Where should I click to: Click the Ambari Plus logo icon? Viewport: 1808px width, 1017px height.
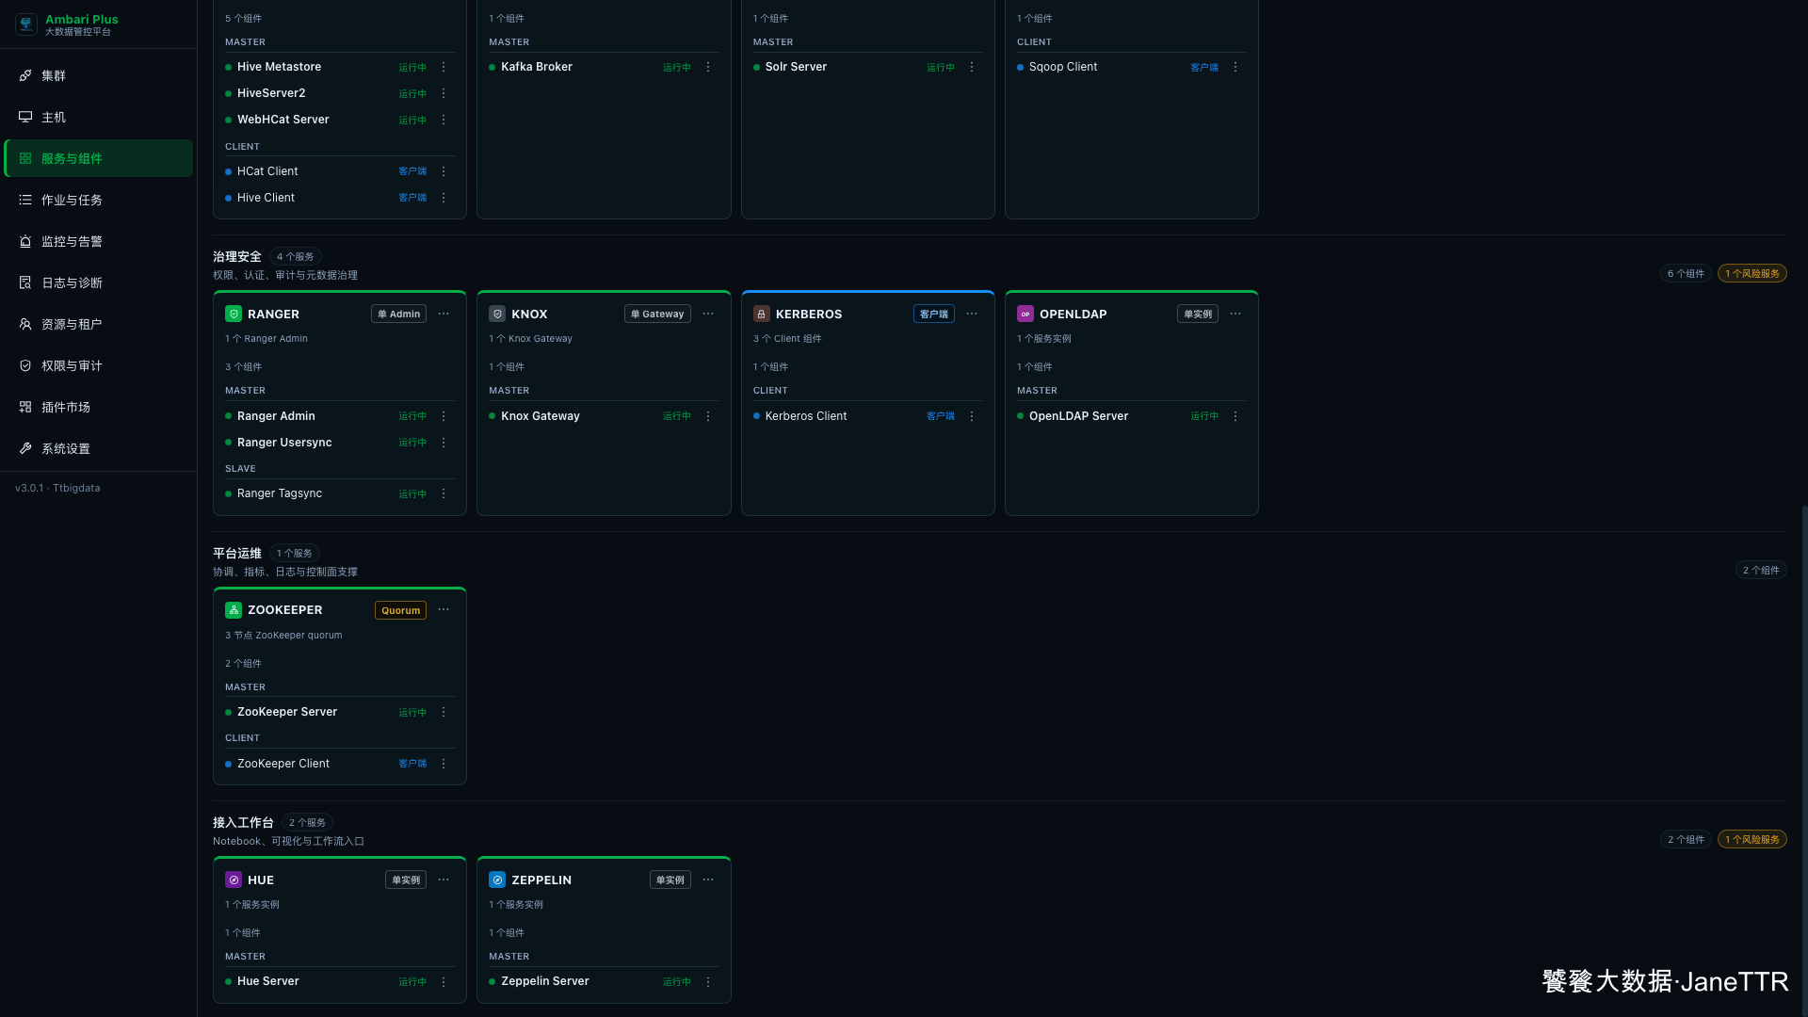tap(26, 24)
